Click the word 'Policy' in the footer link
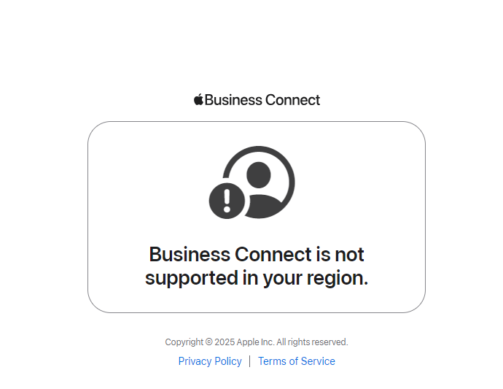 tap(228, 361)
